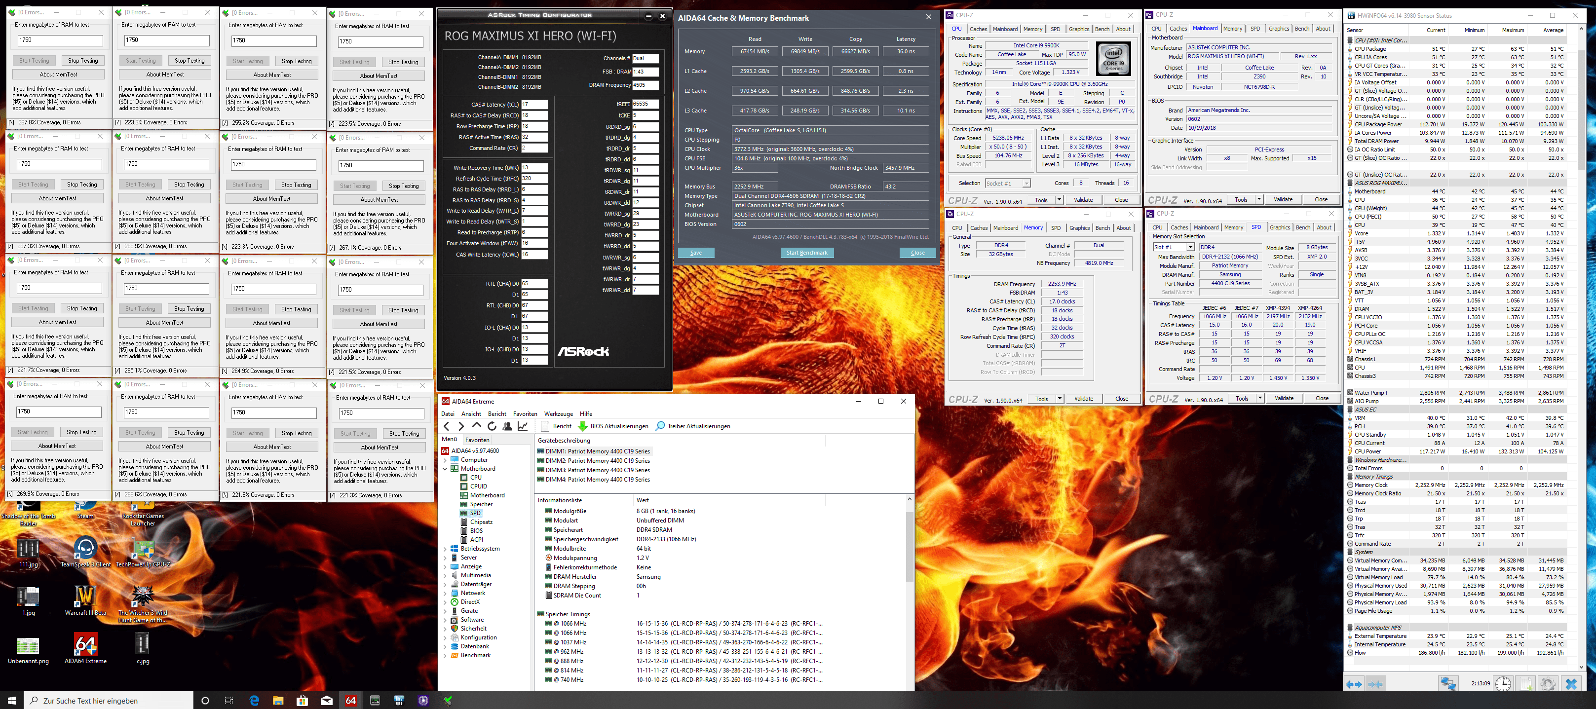Collapse Motherboard node in AIDA64 tree
1596x709 pixels.
(x=445, y=469)
